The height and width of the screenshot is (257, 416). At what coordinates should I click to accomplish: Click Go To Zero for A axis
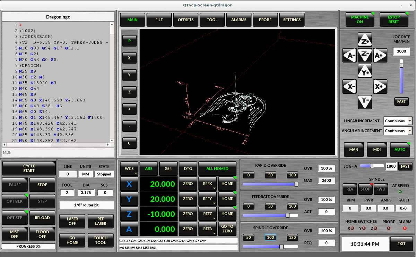[227, 229]
